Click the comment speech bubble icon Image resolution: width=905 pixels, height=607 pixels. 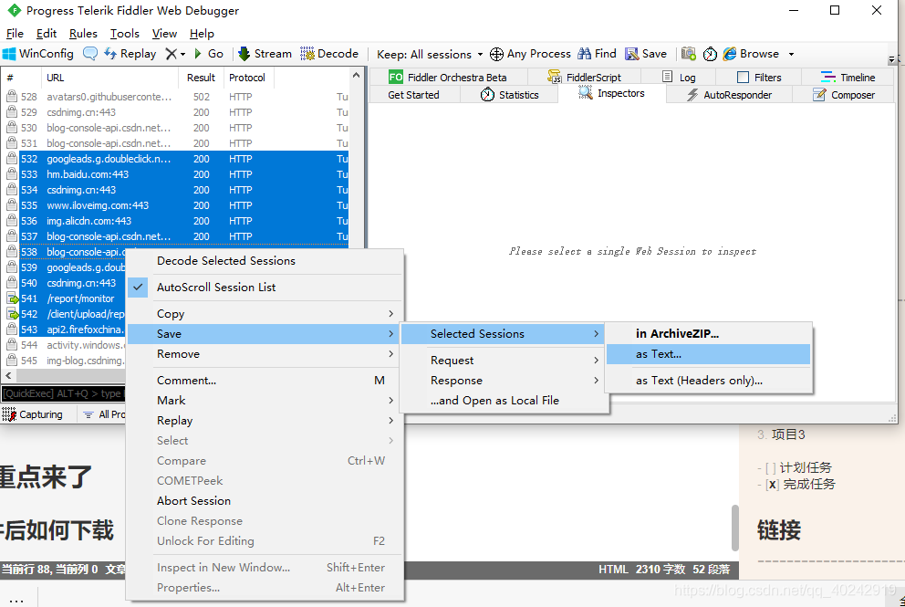point(90,54)
